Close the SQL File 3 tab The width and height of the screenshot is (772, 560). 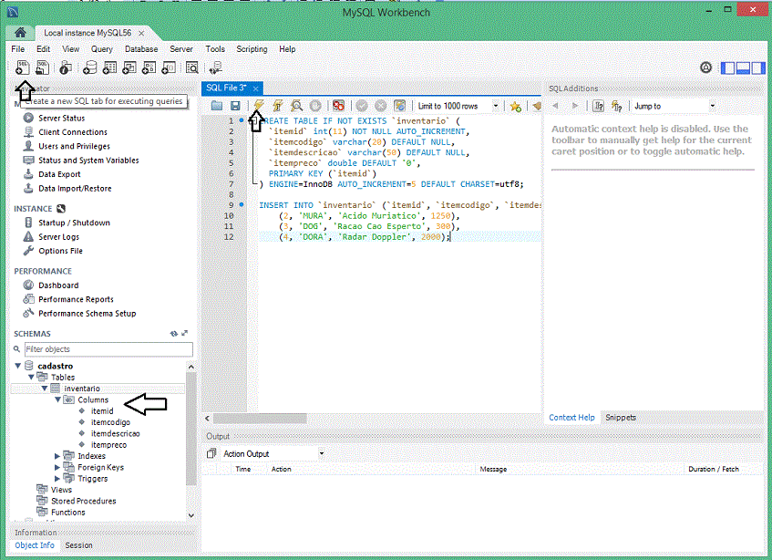pos(255,88)
